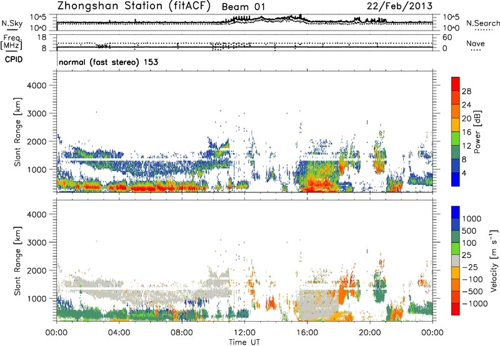
Task: Click the "Velocity [m s-1]" colorbar title
Action: click(494, 260)
